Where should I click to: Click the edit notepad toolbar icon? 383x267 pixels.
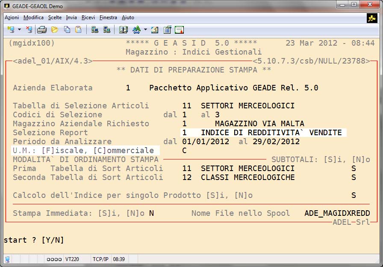(x=155, y=30)
